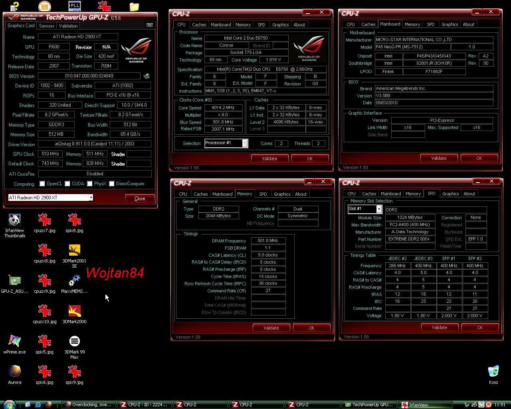
Task: Click the BIOS save chip icon in GPU-Z
Action: point(147,76)
